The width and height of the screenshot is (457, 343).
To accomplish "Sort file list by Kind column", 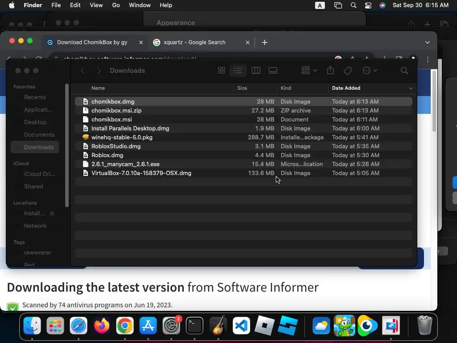I will coord(286,88).
